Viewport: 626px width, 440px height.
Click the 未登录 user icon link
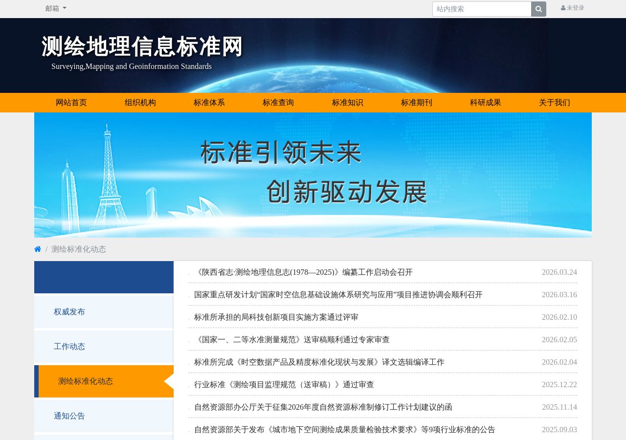coord(572,8)
